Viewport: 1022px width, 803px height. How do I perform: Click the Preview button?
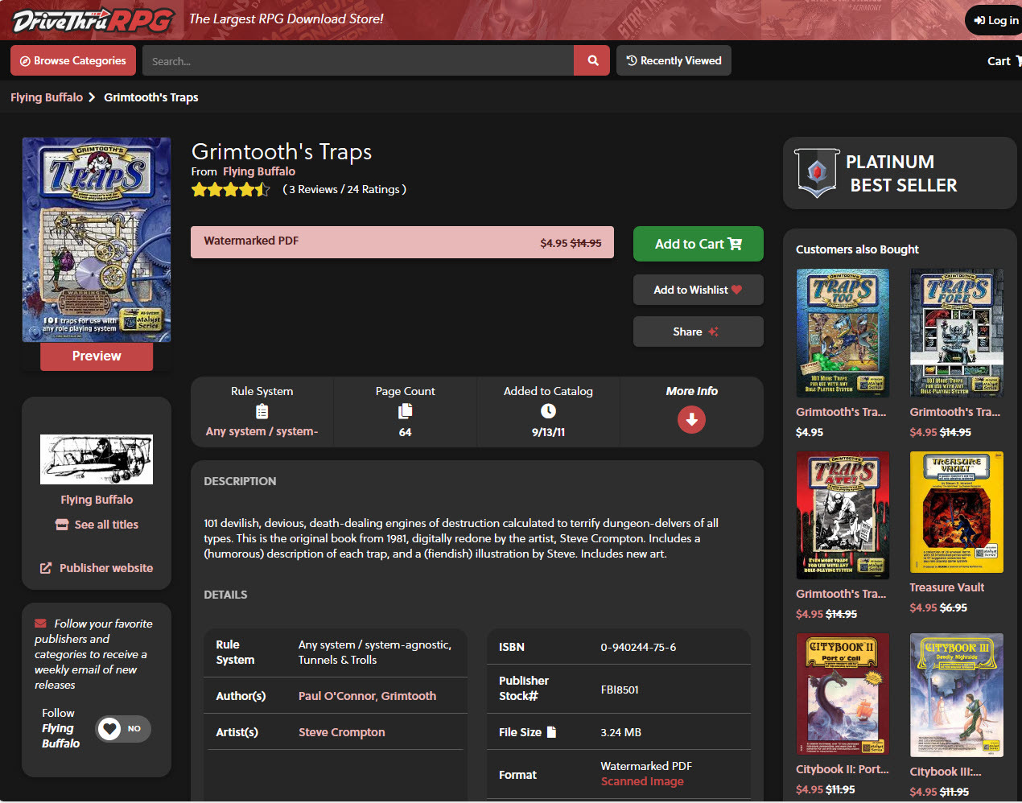click(97, 356)
